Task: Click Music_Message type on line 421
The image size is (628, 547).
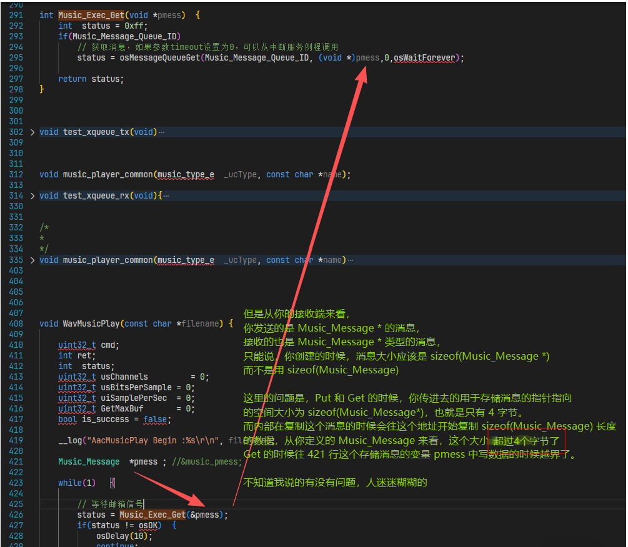Action: click(x=89, y=461)
